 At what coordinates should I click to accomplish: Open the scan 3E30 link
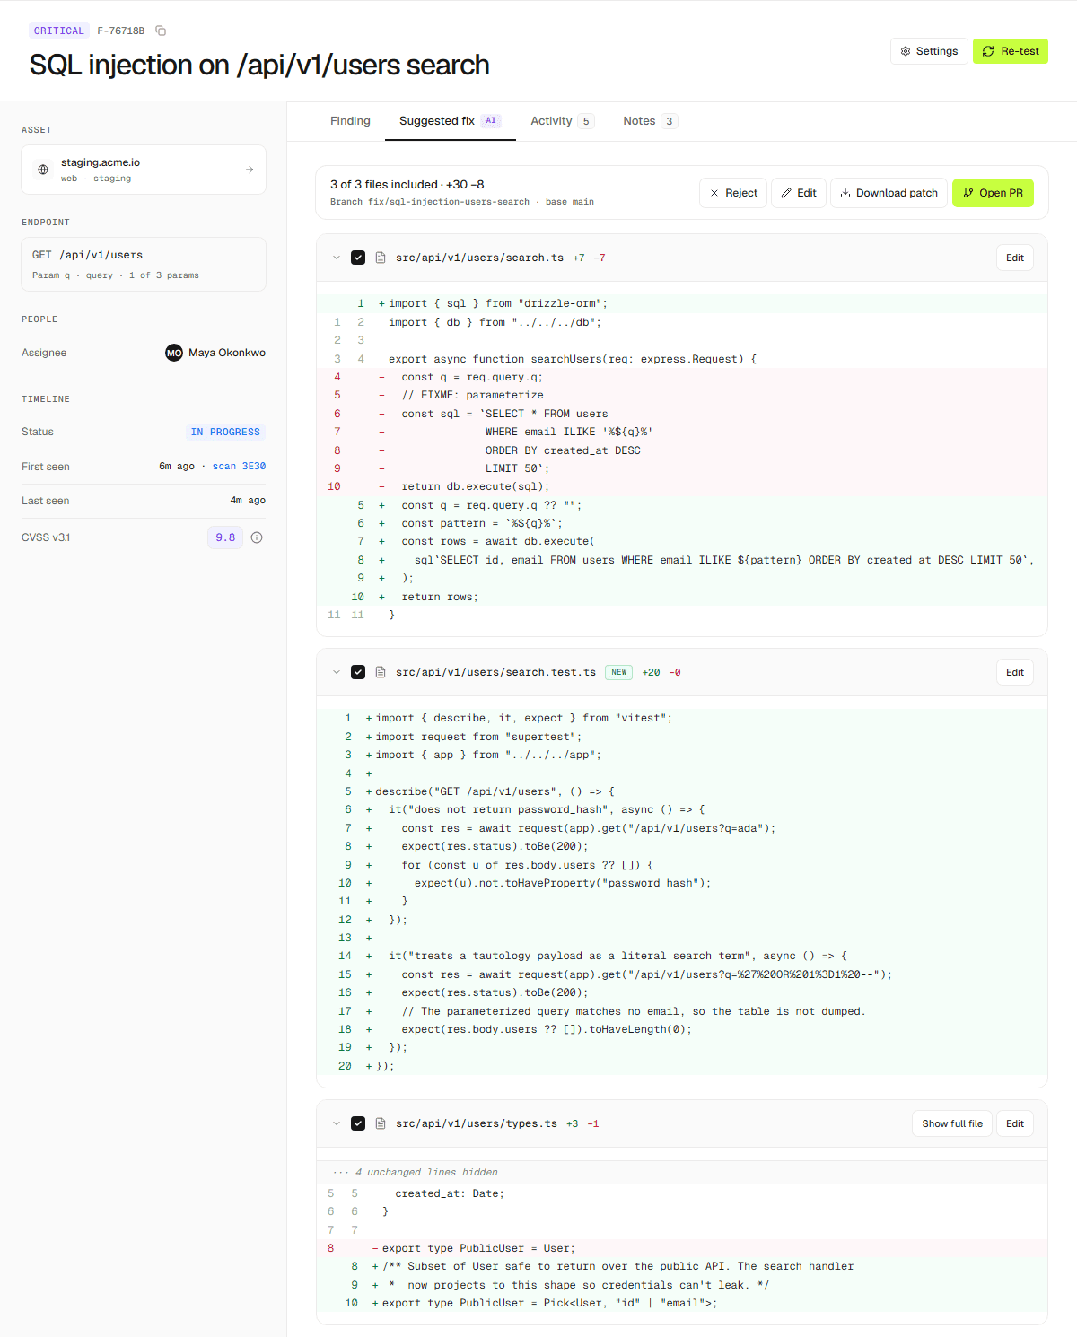239,467
